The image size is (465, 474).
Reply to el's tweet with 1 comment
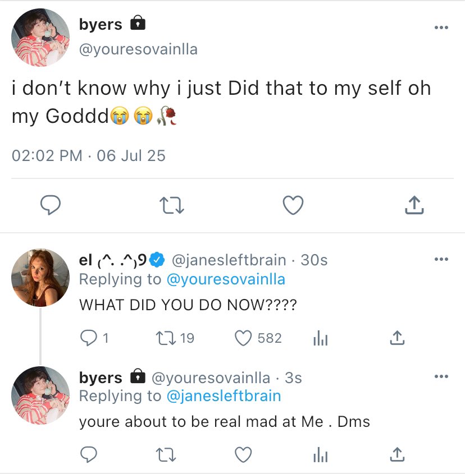point(89,338)
